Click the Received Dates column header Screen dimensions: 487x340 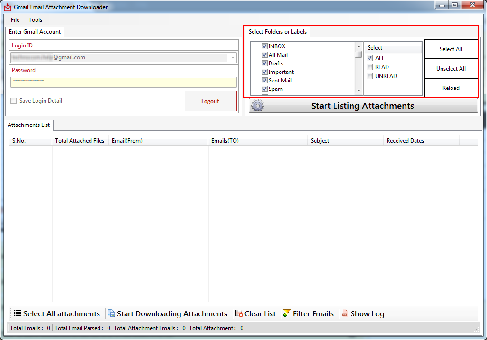click(421, 140)
